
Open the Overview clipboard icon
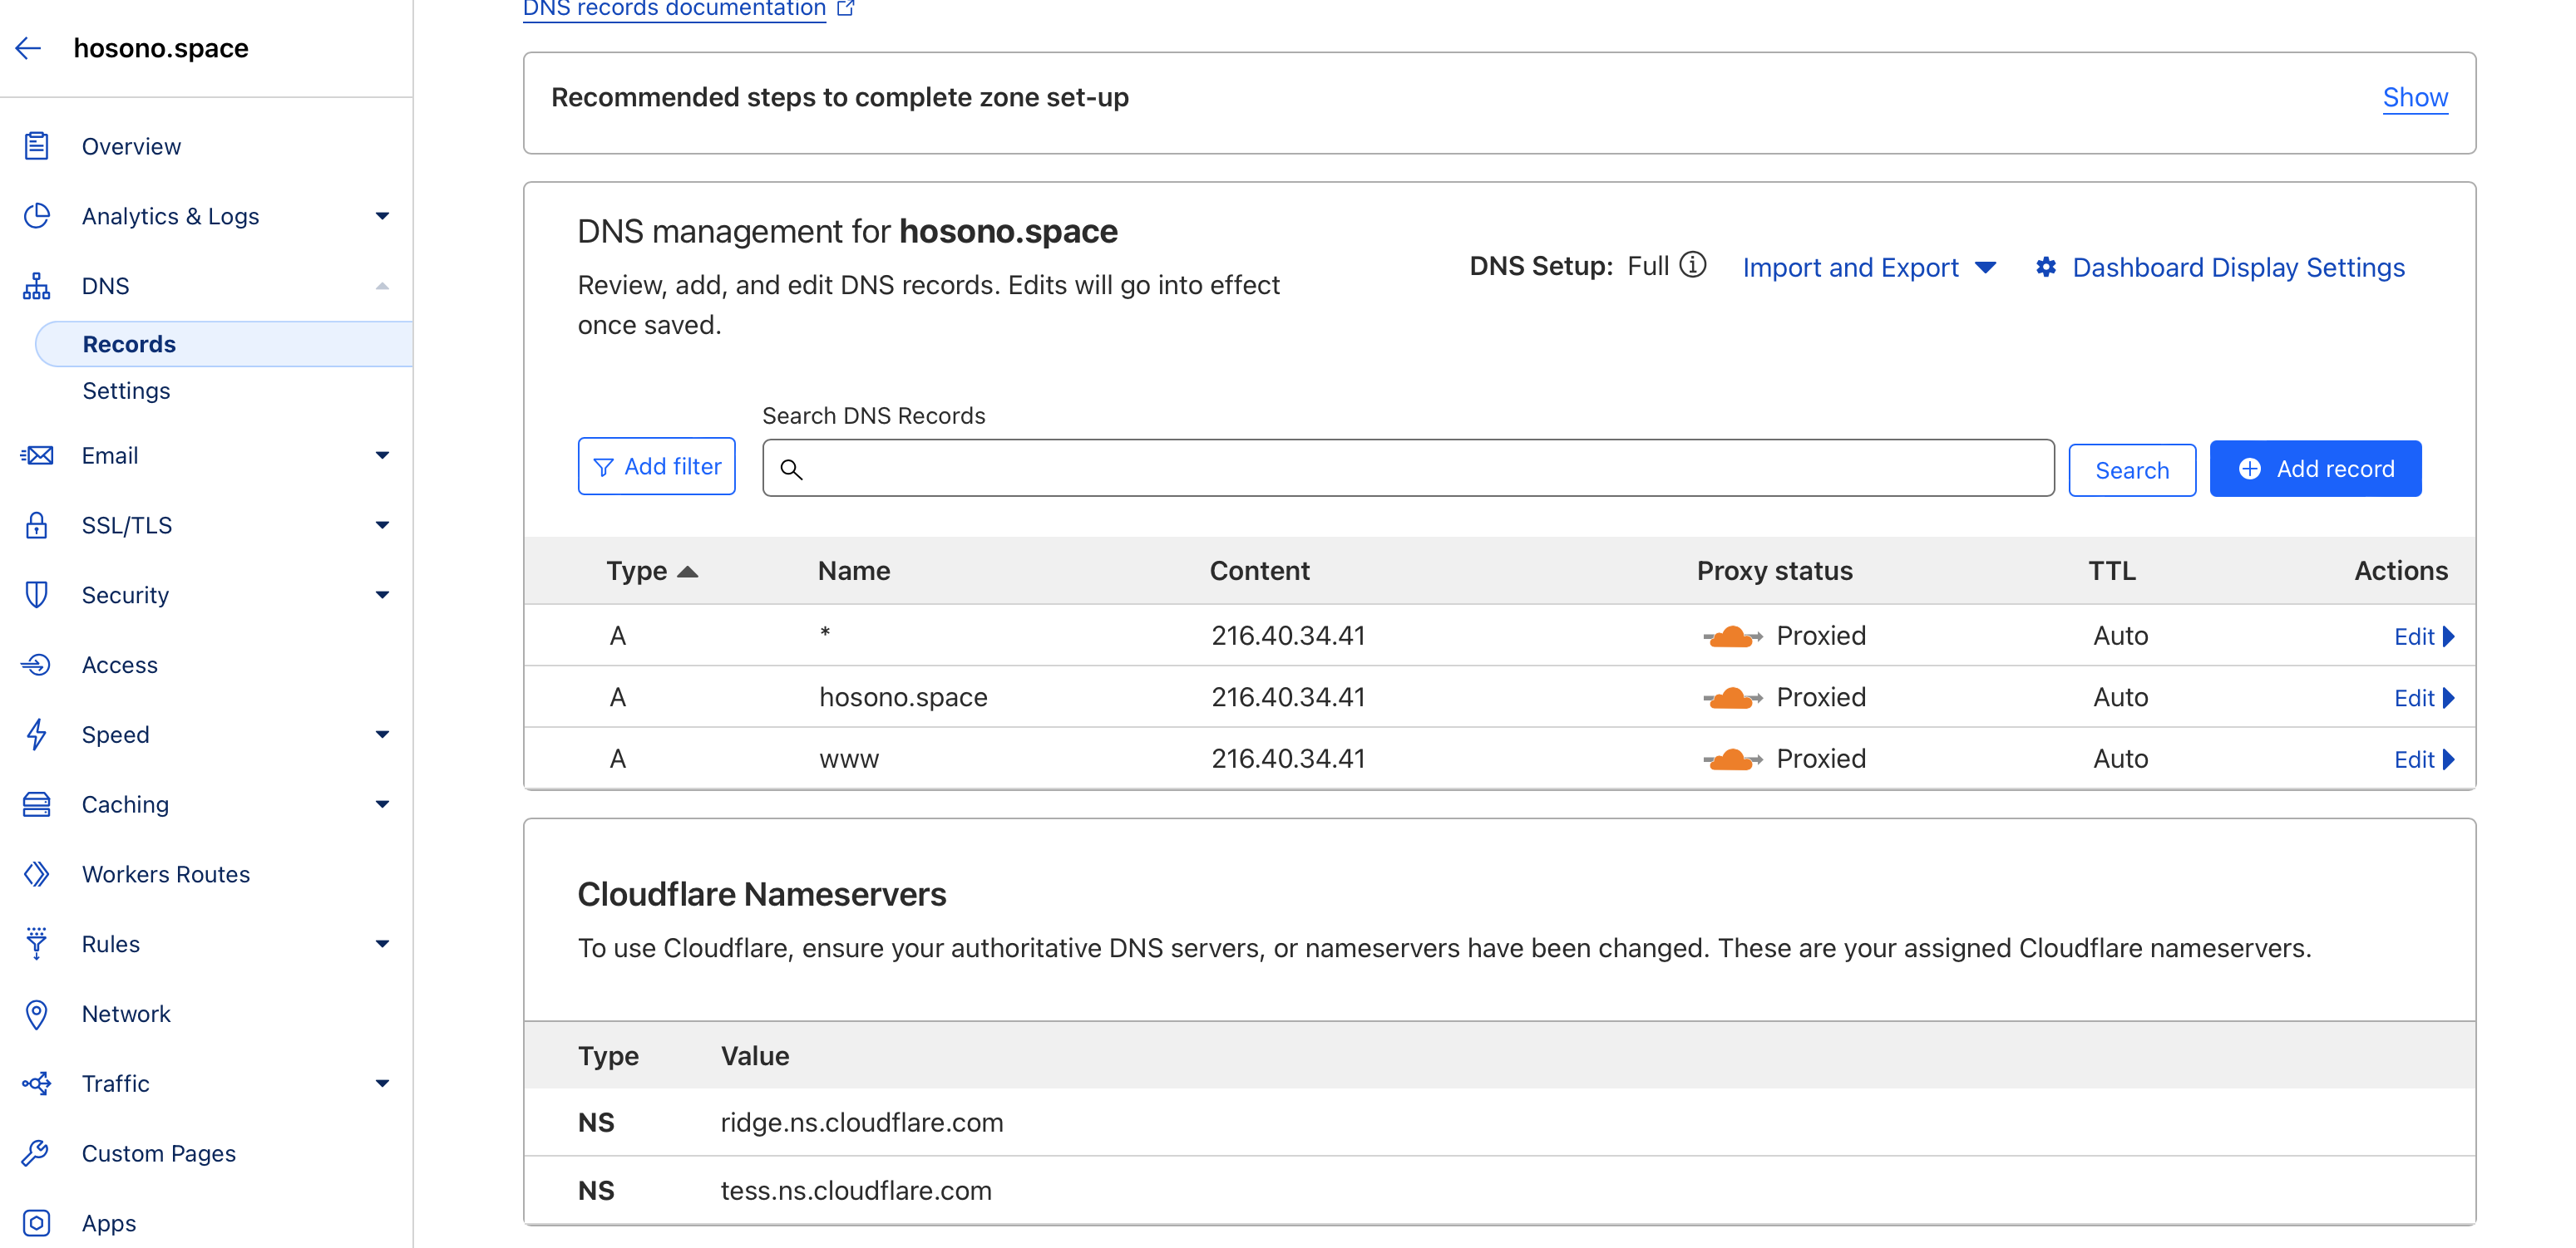click(37, 146)
